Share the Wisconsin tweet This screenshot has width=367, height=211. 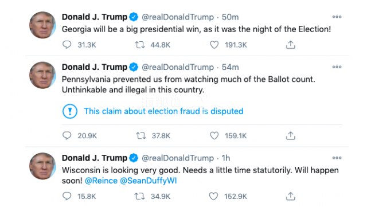click(291, 196)
